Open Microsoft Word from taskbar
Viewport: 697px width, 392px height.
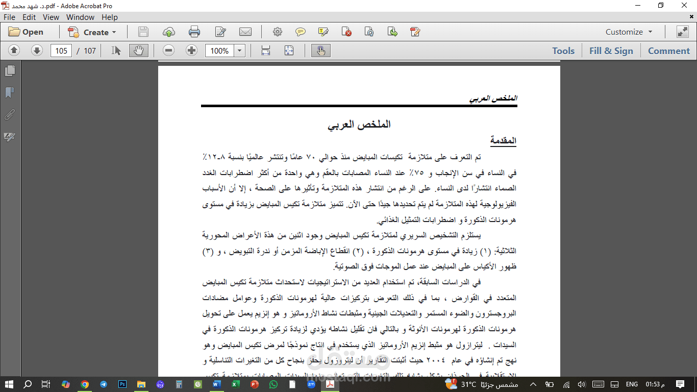click(x=217, y=384)
